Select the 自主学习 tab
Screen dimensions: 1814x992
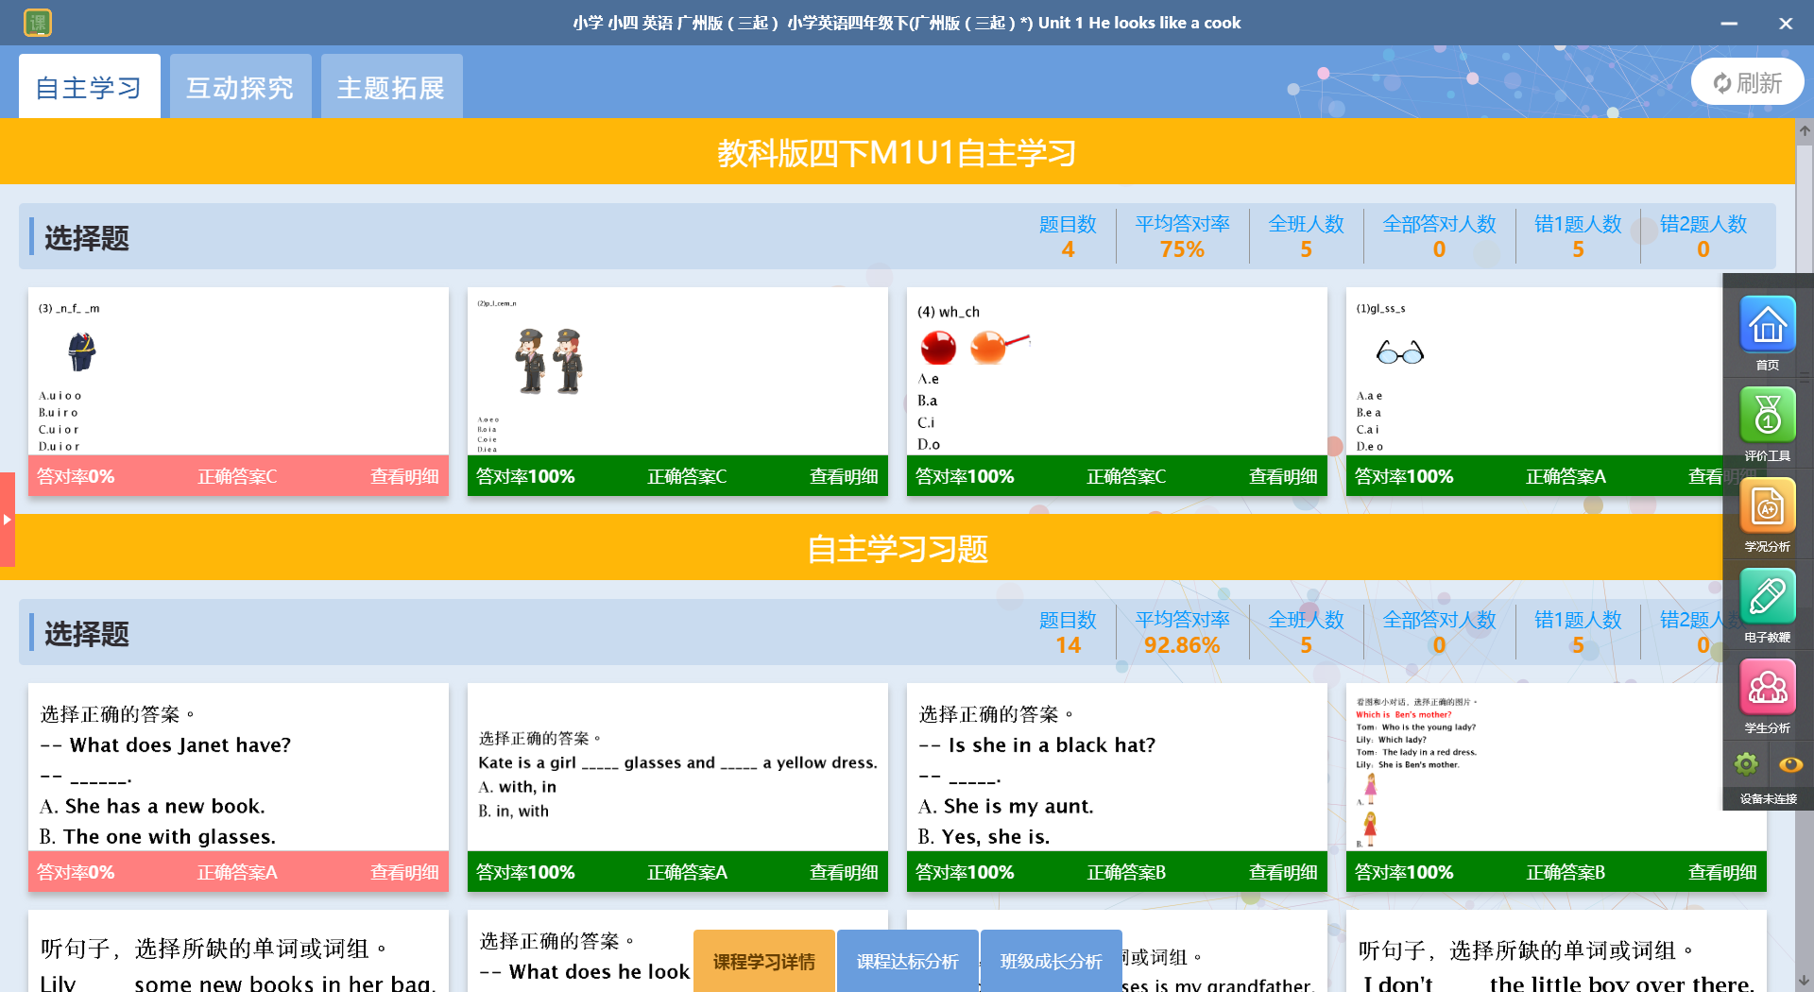89,88
